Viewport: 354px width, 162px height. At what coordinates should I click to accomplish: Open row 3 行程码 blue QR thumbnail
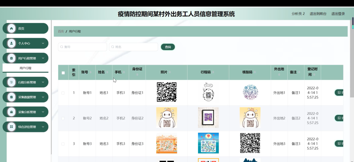click(208, 143)
